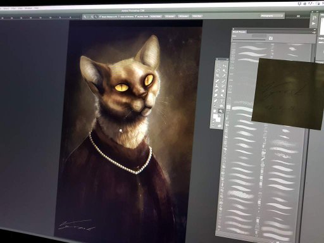Switch to the Brush Presets tab
The image size is (324, 243).
239,32
